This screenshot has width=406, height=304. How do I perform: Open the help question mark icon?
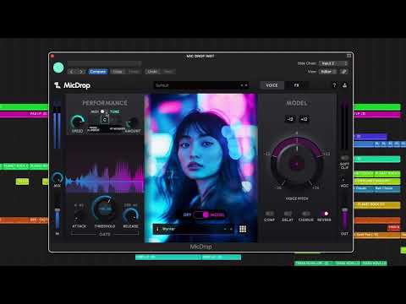point(334,85)
